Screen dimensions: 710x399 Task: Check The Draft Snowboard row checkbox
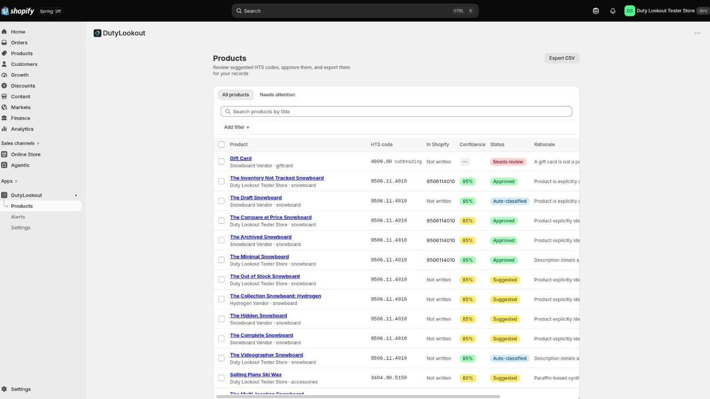click(221, 201)
